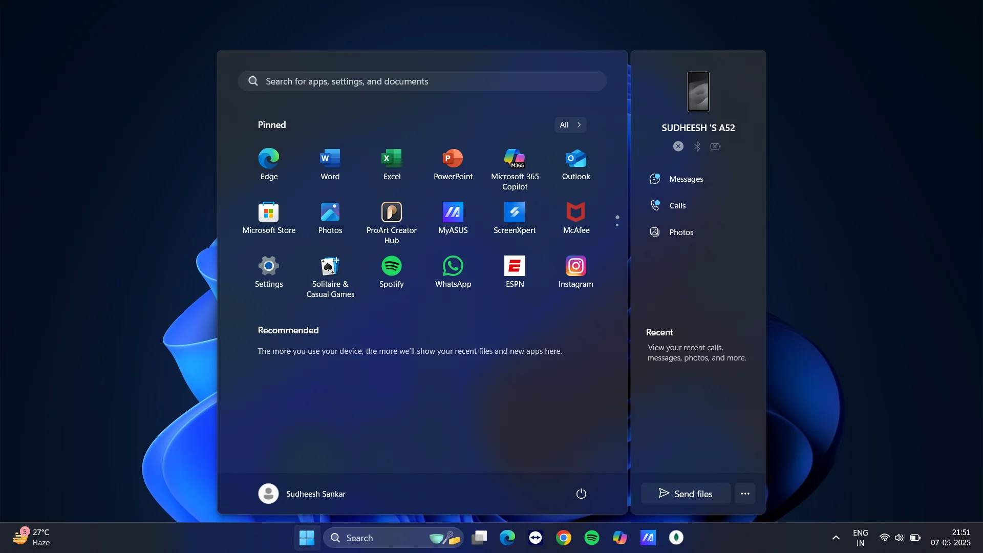Open more options next to Send files
983x553 pixels.
pos(745,494)
